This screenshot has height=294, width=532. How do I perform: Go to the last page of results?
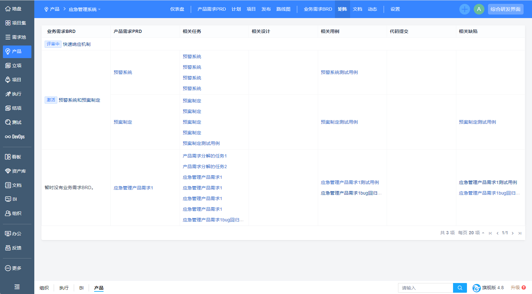pos(520,233)
